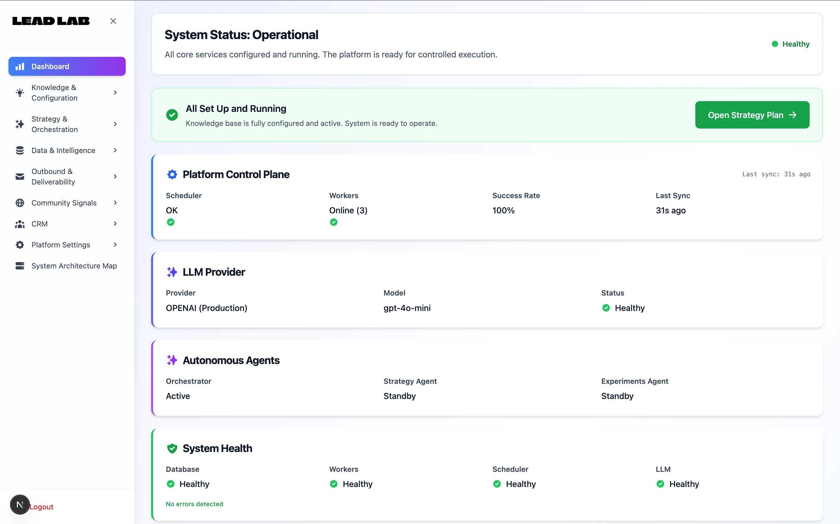The width and height of the screenshot is (840, 524).
Task: Click the System Health shield icon
Action: point(172,449)
